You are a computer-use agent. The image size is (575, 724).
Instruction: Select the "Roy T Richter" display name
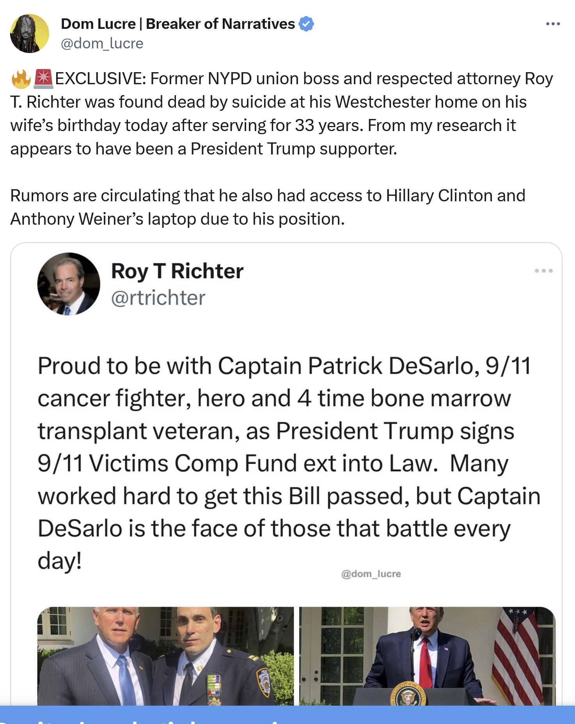point(177,271)
